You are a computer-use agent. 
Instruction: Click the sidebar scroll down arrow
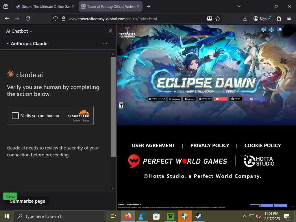click(x=113, y=188)
